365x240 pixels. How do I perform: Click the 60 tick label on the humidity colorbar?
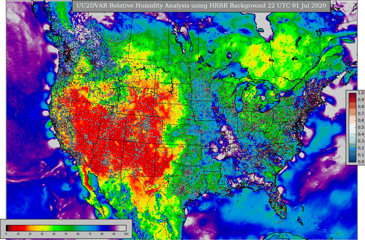pyautogui.click(x=78, y=234)
